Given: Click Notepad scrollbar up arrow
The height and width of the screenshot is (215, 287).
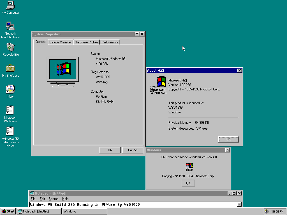Looking at the screenshot, I should 239,204.
